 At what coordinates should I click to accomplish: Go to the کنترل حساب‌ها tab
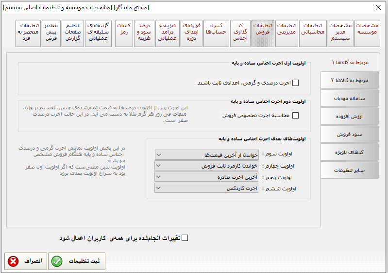coord(216,33)
